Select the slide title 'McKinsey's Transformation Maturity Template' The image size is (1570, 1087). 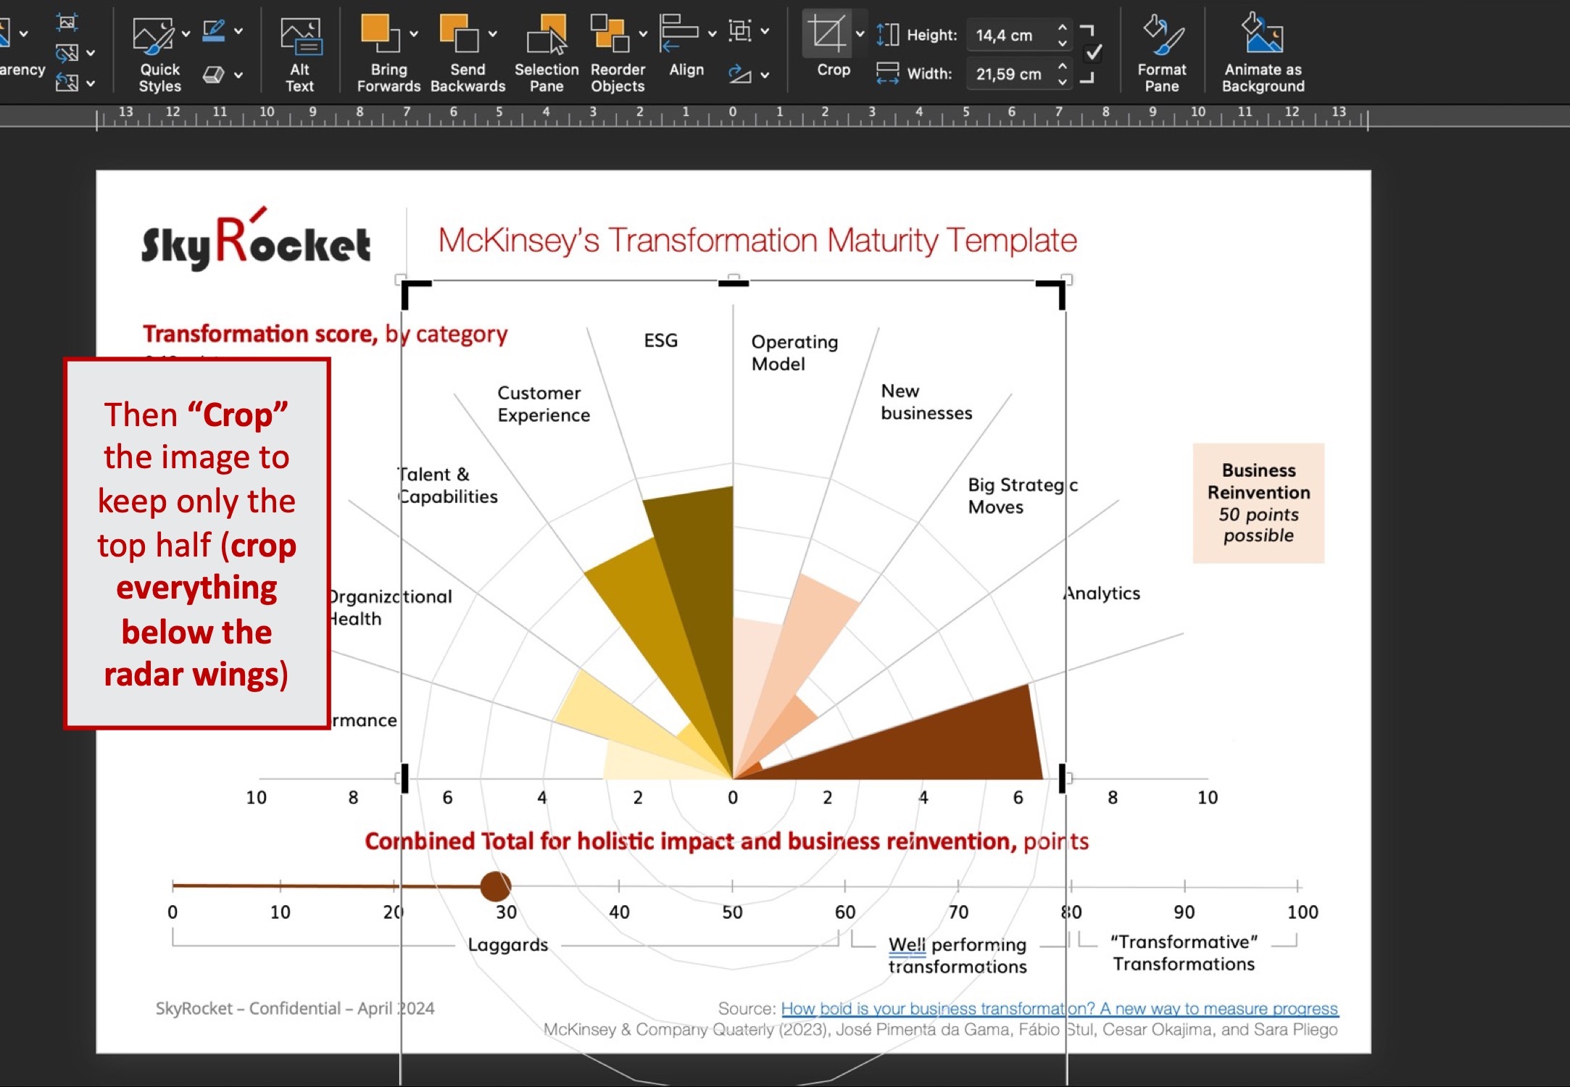point(757,241)
